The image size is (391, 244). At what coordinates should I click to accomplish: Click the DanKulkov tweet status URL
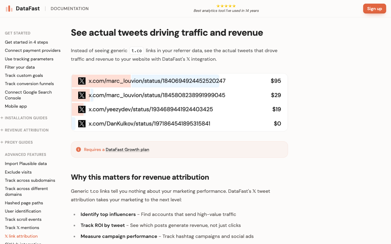149,124
